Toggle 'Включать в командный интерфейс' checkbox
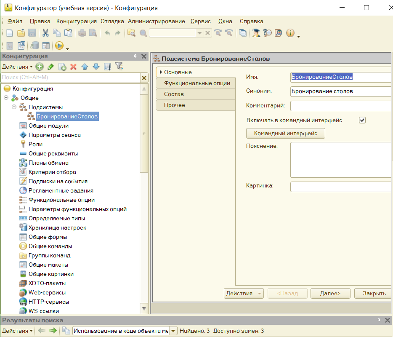The height and width of the screenshot is (337, 393). [362, 120]
